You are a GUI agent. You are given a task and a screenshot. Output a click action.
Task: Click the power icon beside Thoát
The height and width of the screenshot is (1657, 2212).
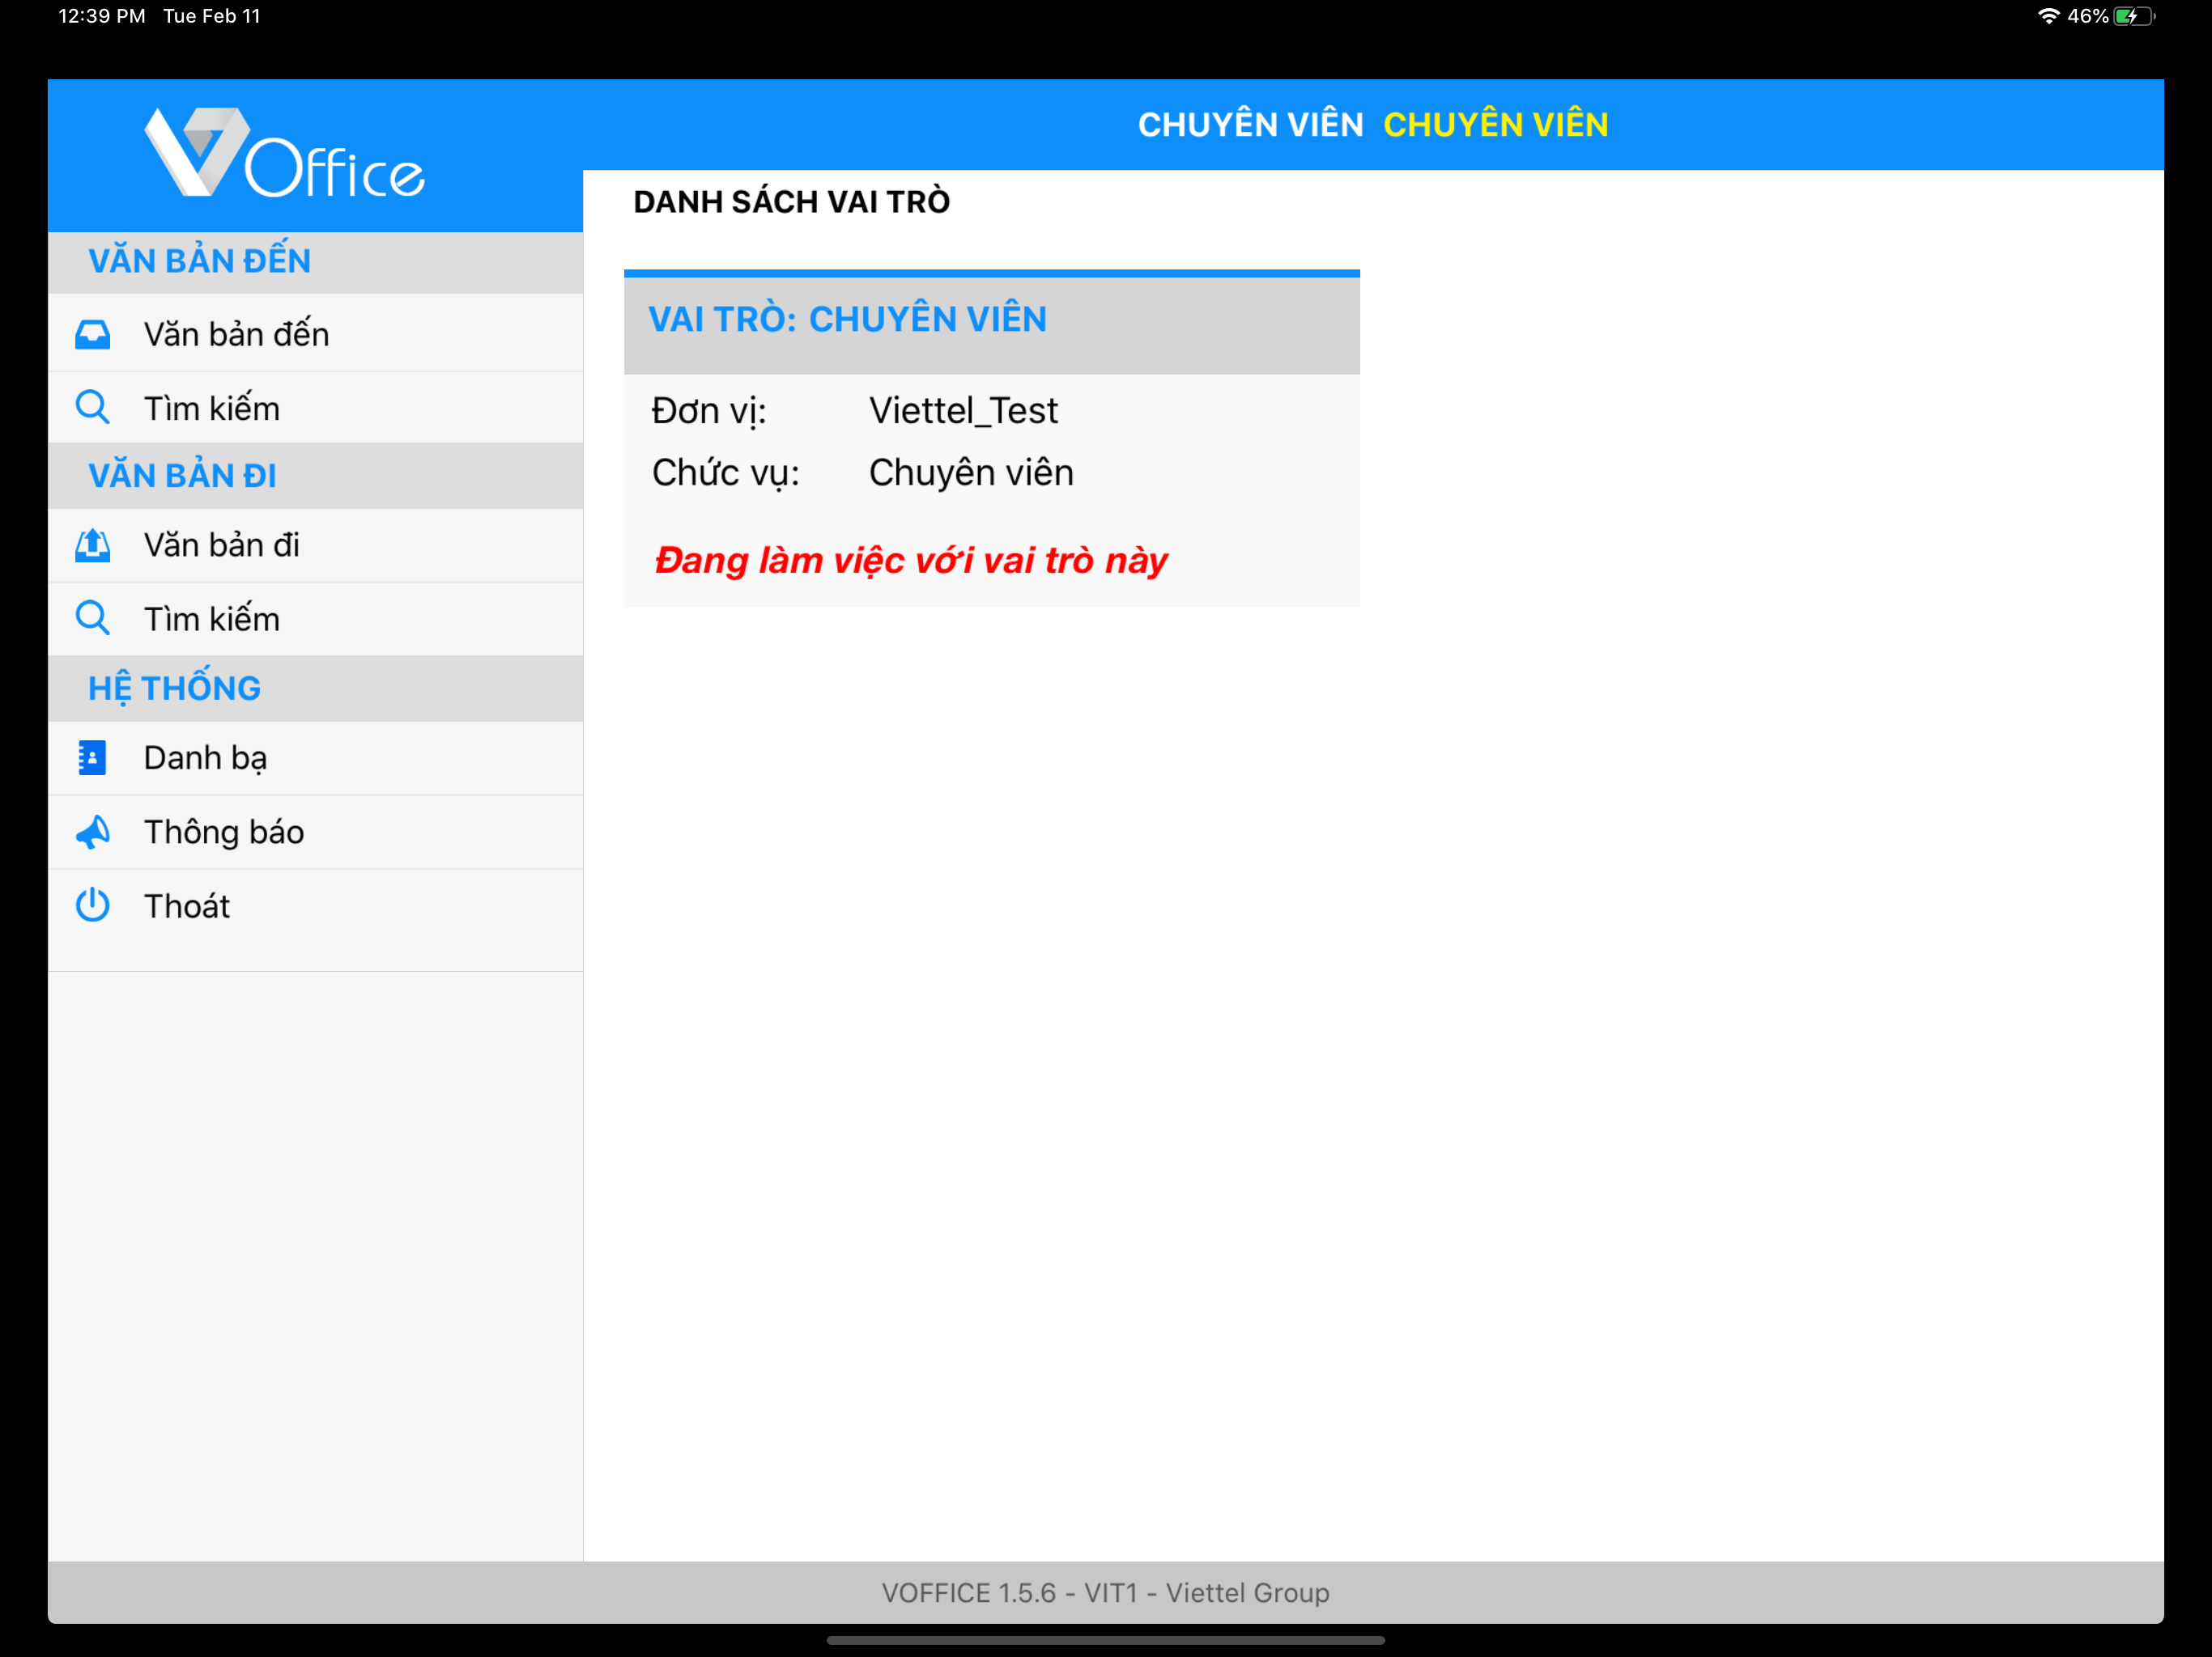pyautogui.click(x=92, y=905)
